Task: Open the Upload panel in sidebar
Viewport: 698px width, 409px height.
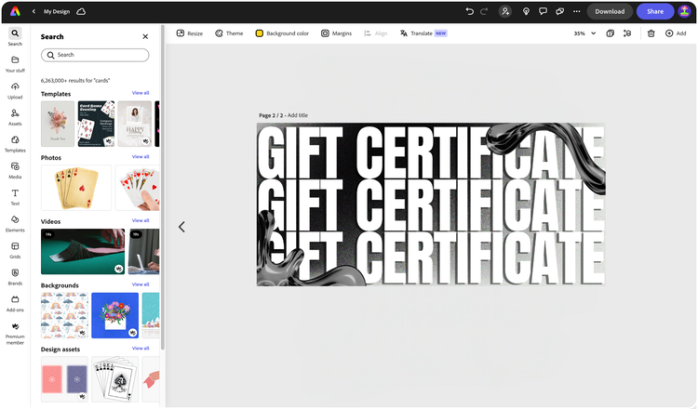Action: tap(15, 90)
